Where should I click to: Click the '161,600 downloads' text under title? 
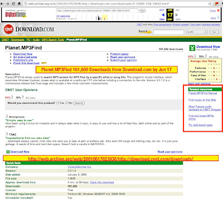point(171,49)
